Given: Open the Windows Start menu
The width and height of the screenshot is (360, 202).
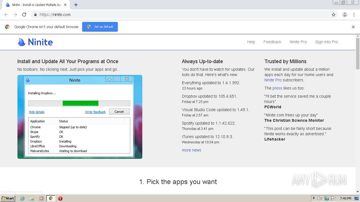Looking at the screenshot, I should pos(8,198).
